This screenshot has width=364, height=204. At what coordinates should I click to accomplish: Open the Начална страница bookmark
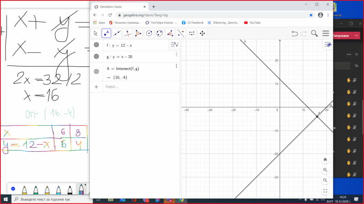(x=125, y=23)
